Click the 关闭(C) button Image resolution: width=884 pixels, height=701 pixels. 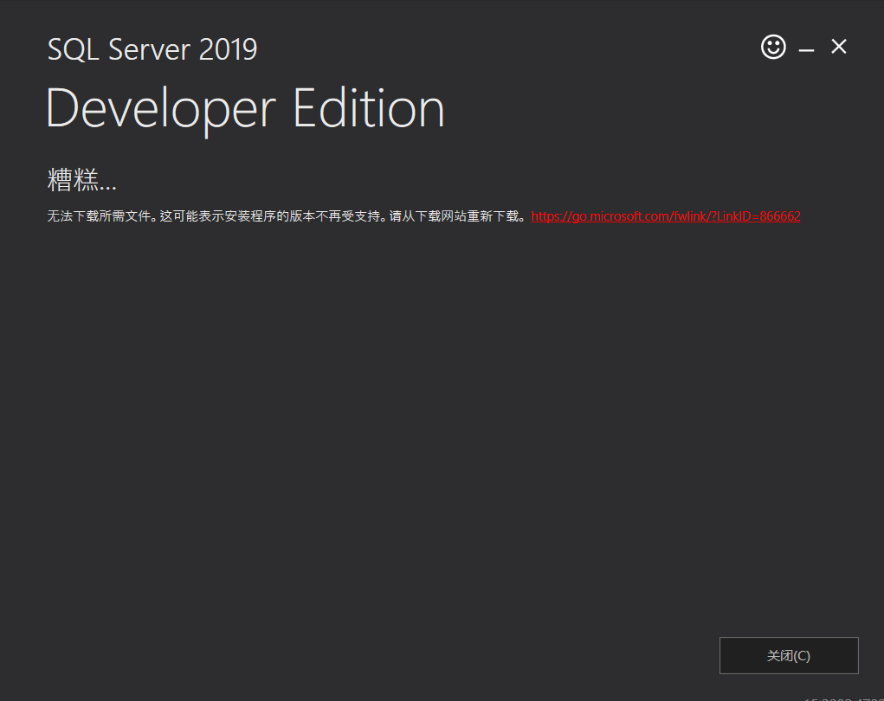click(x=789, y=655)
